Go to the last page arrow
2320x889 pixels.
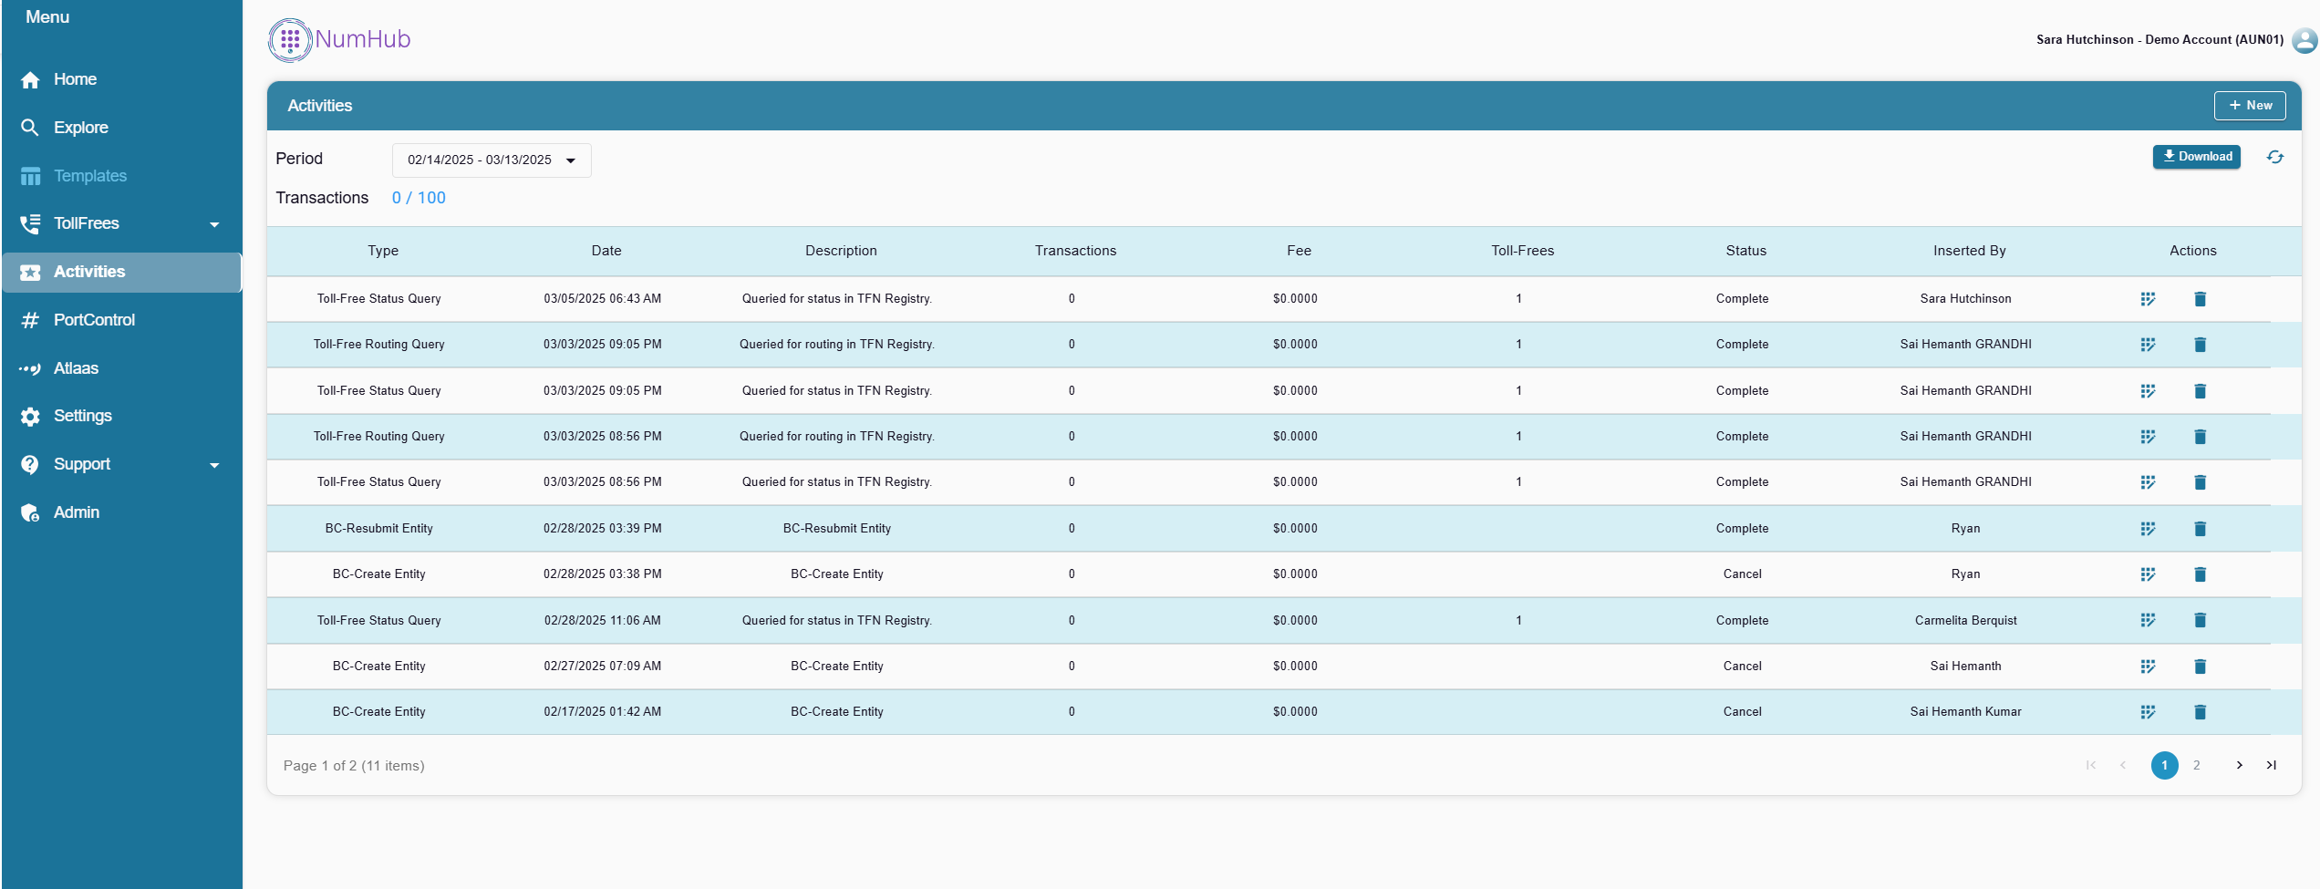pos(2271,765)
